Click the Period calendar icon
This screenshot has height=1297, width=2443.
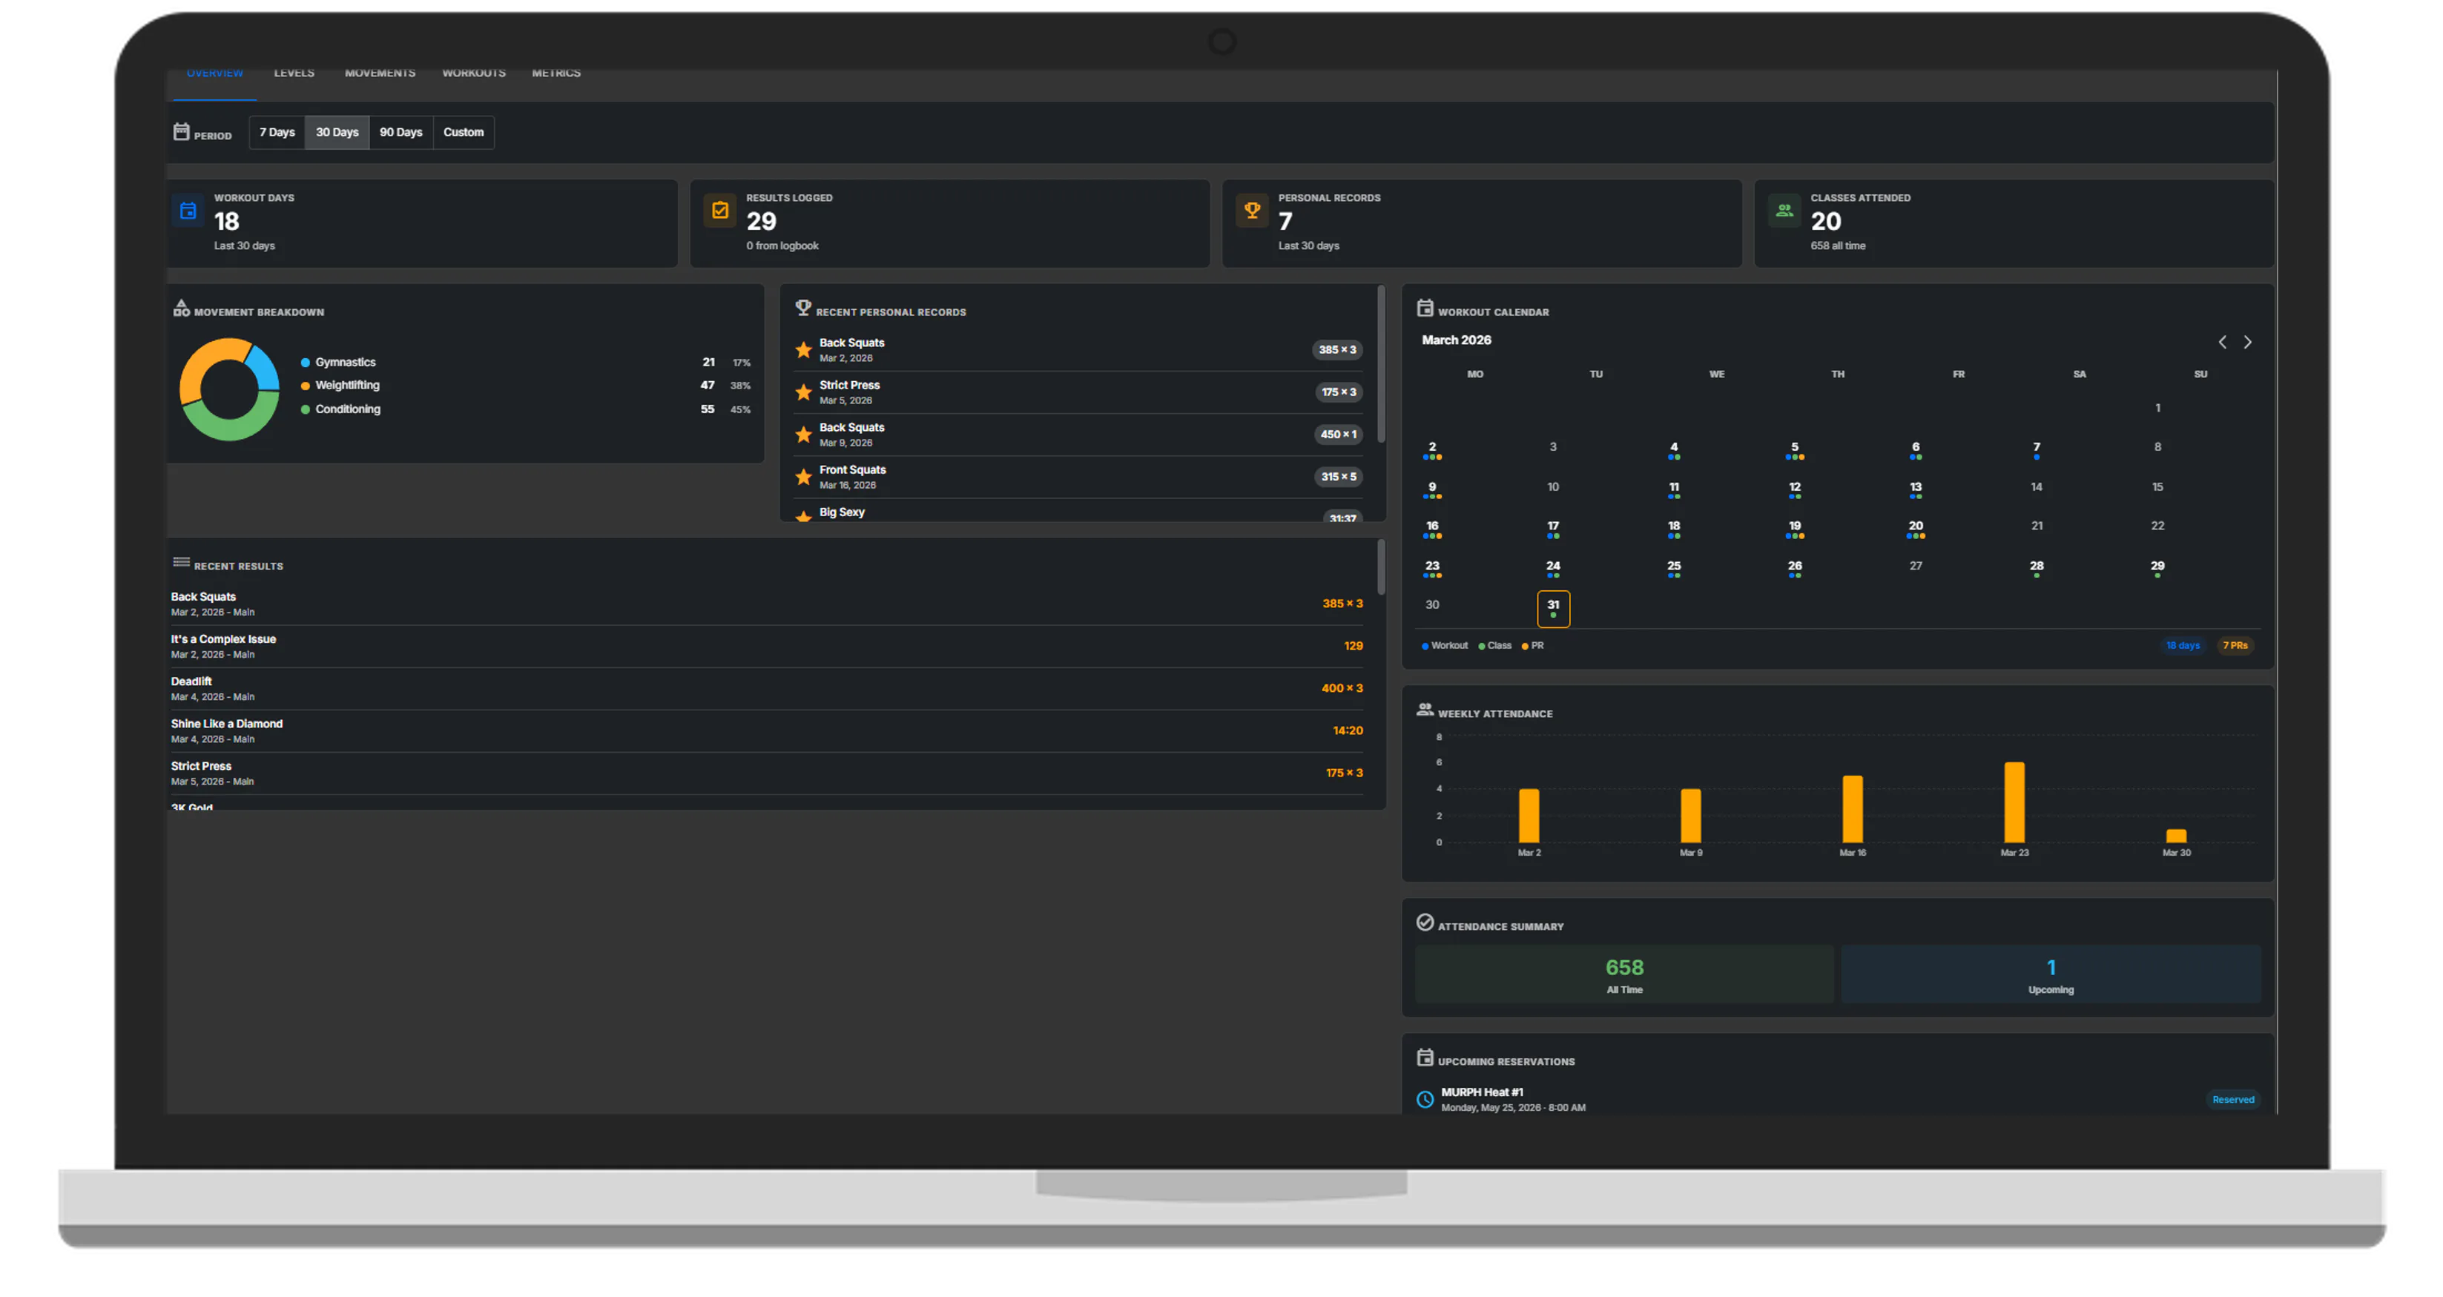click(181, 132)
